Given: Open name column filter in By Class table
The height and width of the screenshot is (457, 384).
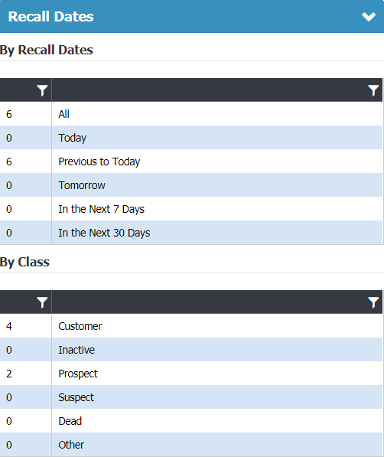Looking at the screenshot, I should point(373,302).
